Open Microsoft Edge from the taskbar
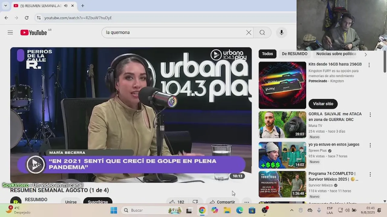The width and height of the screenshot is (387, 217). pos(239,210)
